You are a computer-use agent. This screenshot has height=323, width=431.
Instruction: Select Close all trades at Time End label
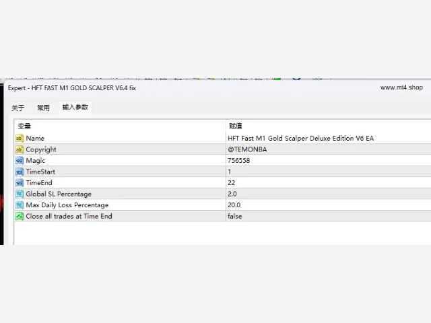click(69, 216)
